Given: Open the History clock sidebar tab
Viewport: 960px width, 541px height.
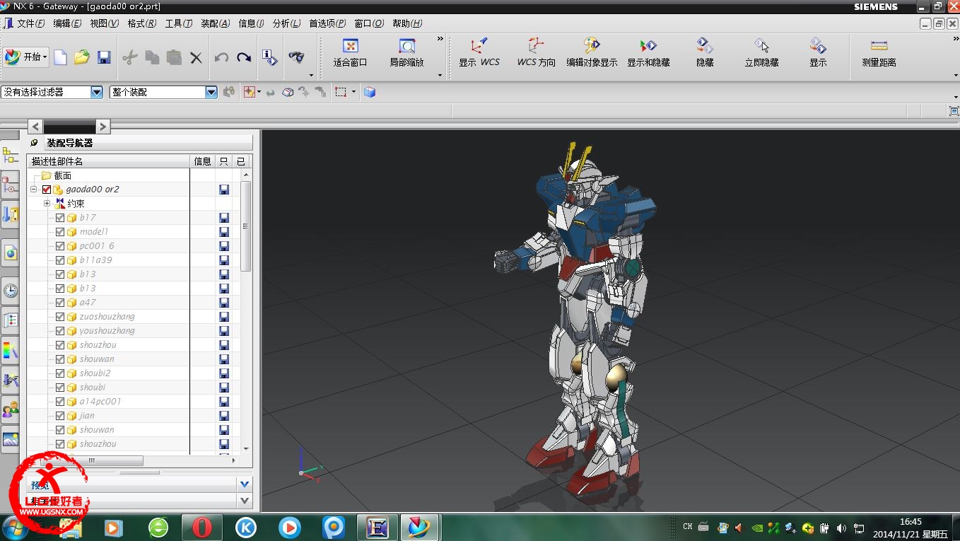Looking at the screenshot, I should pyautogui.click(x=10, y=290).
